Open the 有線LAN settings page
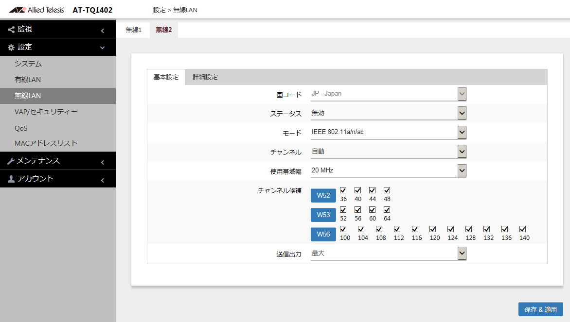The width and height of the screenshot is (570, 322). point(58,80)
